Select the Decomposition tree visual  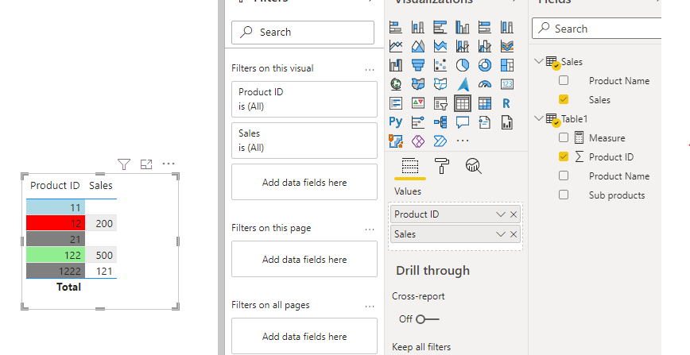[x=440, y=122]
